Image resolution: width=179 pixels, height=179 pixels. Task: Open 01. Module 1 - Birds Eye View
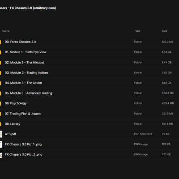[26, 52]
